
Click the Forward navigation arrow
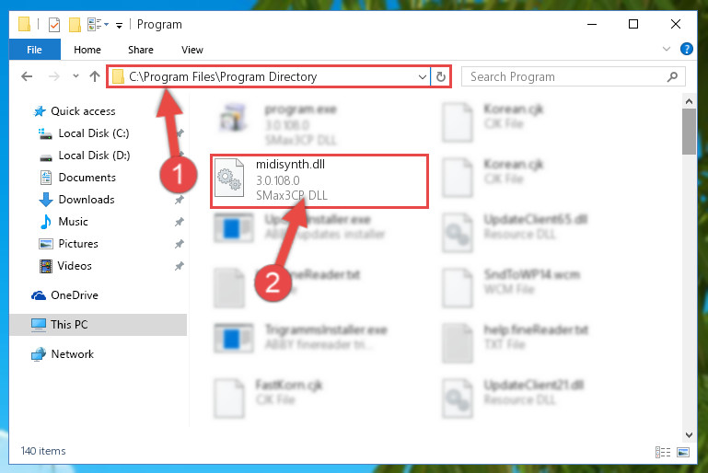coord(53,76)
